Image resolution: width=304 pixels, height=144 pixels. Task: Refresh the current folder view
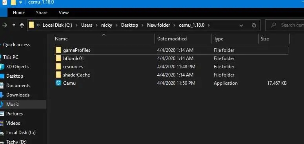[254, 25]
